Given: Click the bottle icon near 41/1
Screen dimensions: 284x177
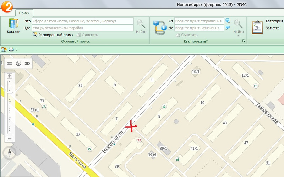Looking at the screenshot, I should [x=177, y=159].
